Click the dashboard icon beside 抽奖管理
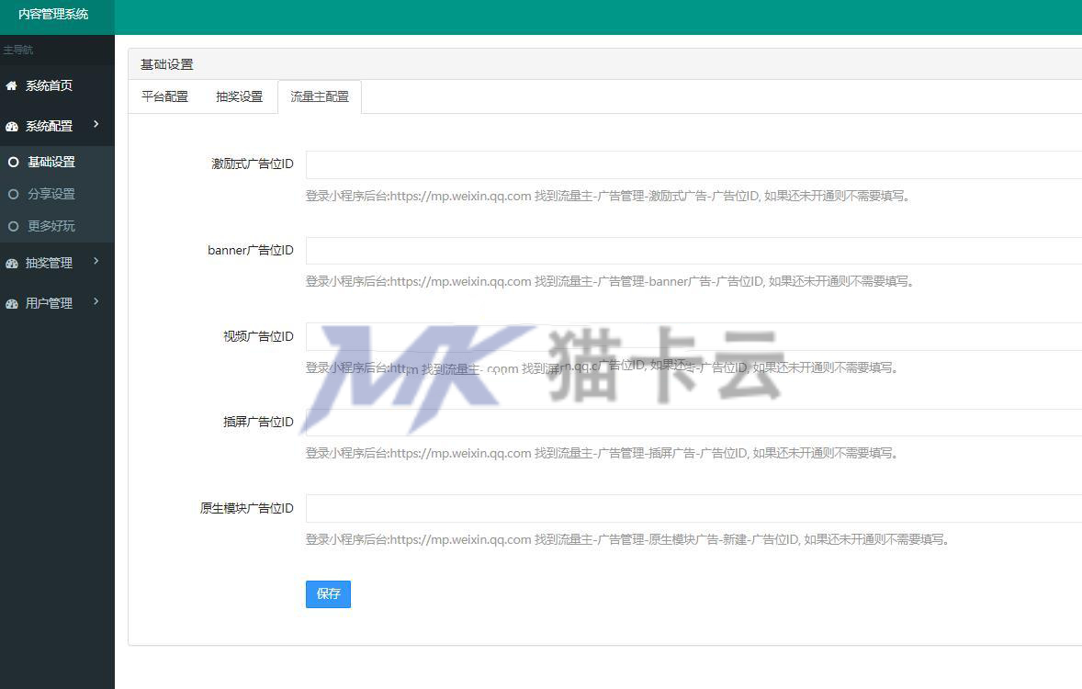Image resolution: width=1082 pixels, height=689 pixels. point(12,263)
